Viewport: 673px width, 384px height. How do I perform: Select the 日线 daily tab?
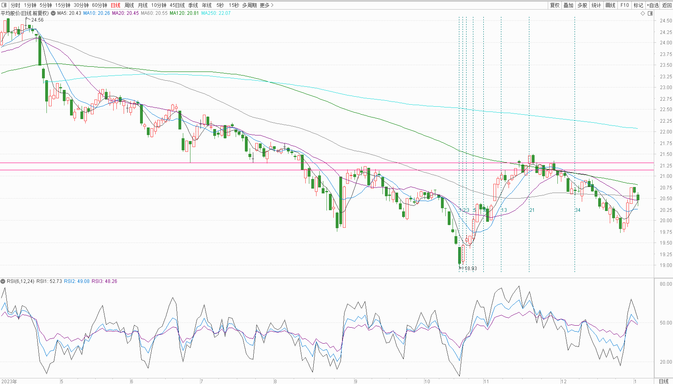[x=115, y=5]
